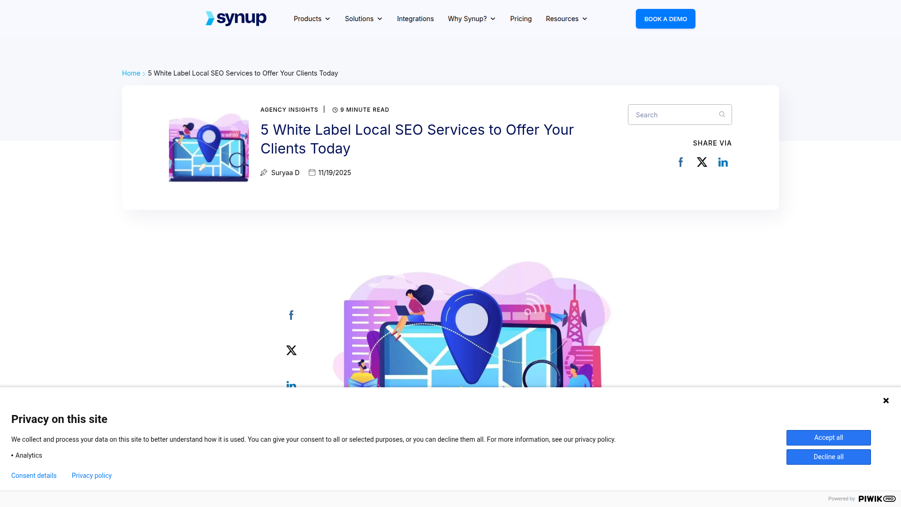Open the Integrations menu item
901x507 pixels.
[415, 19]
